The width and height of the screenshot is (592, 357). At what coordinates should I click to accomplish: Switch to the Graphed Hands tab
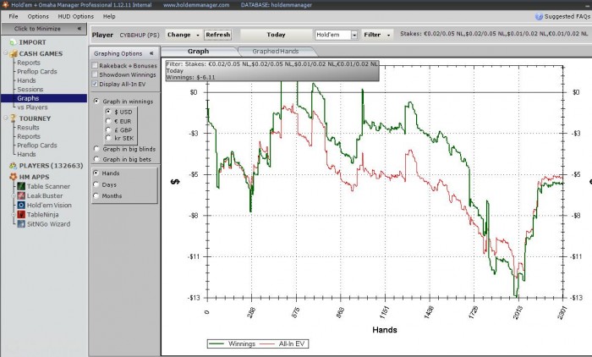pos(276,52)
